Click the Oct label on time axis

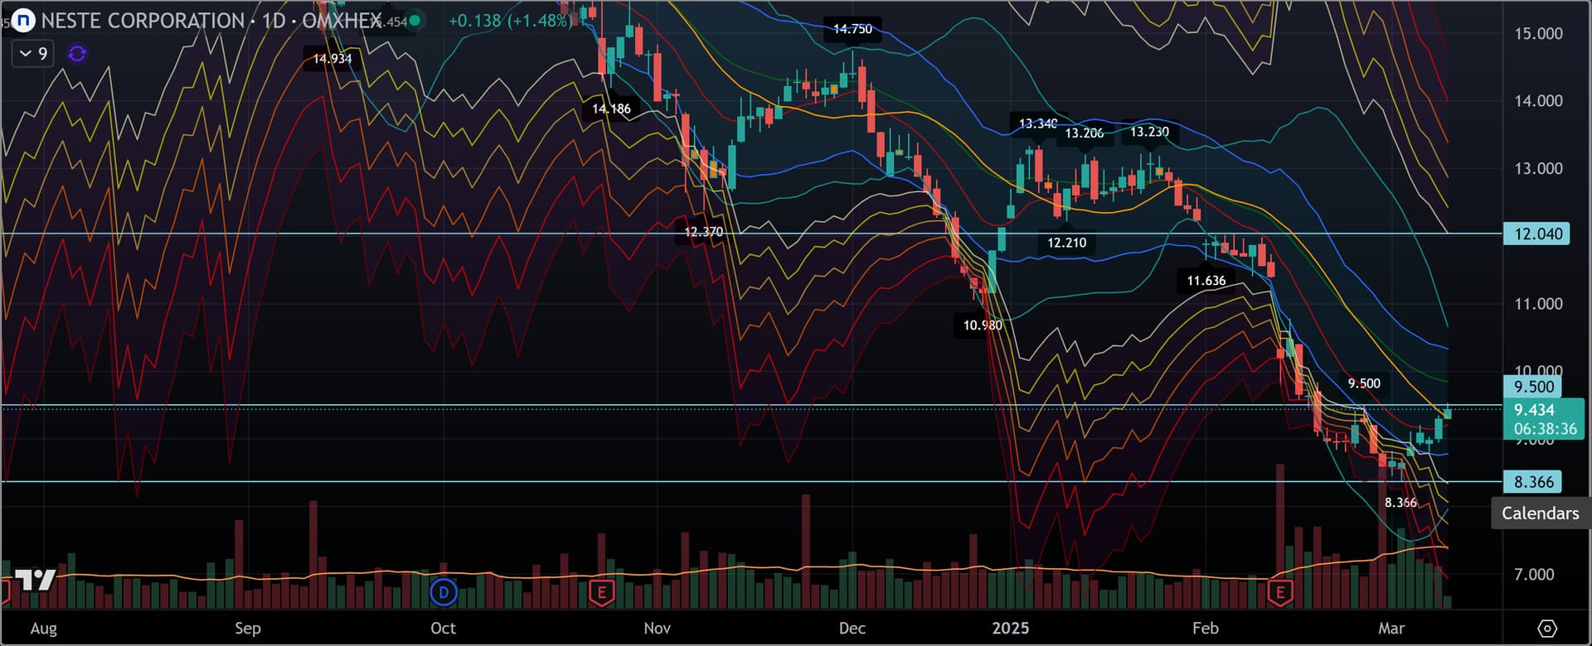(x=443, y=629)
